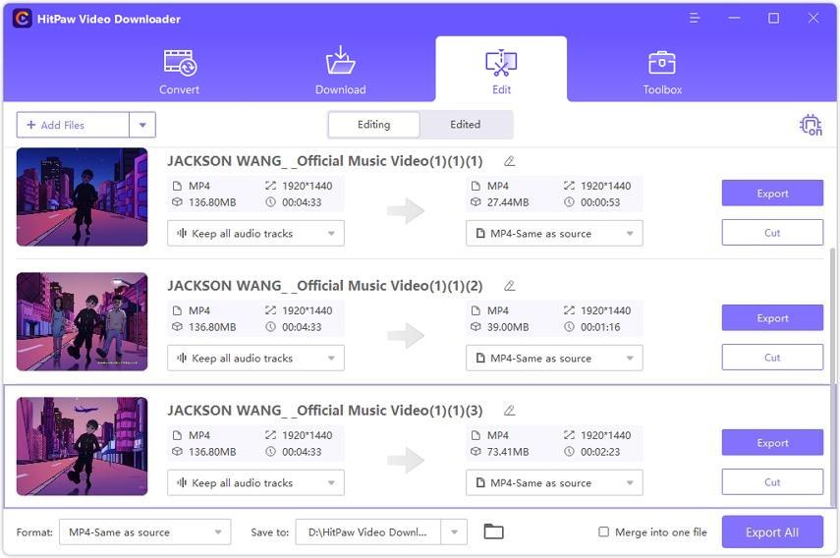Open thumbnail of Official Music Video(1)(1)(2)
The image size is (840, 558).
pyautogui.click(x=82, y=322)
